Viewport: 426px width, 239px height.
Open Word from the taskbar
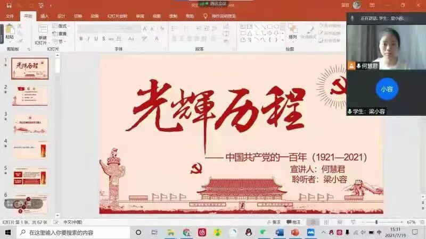click(x=279, y=233)
